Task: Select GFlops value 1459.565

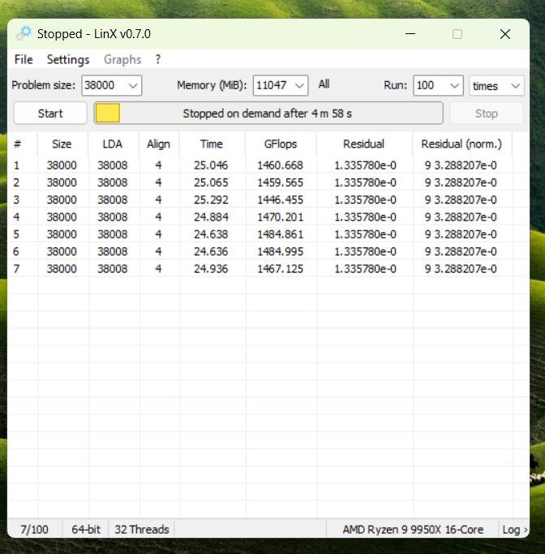Action: click(280, 183)
